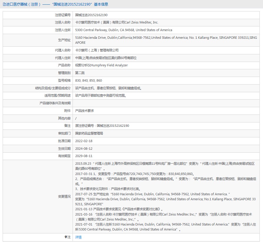Click the 生产地址 label
263x244 pixels.
64,40
